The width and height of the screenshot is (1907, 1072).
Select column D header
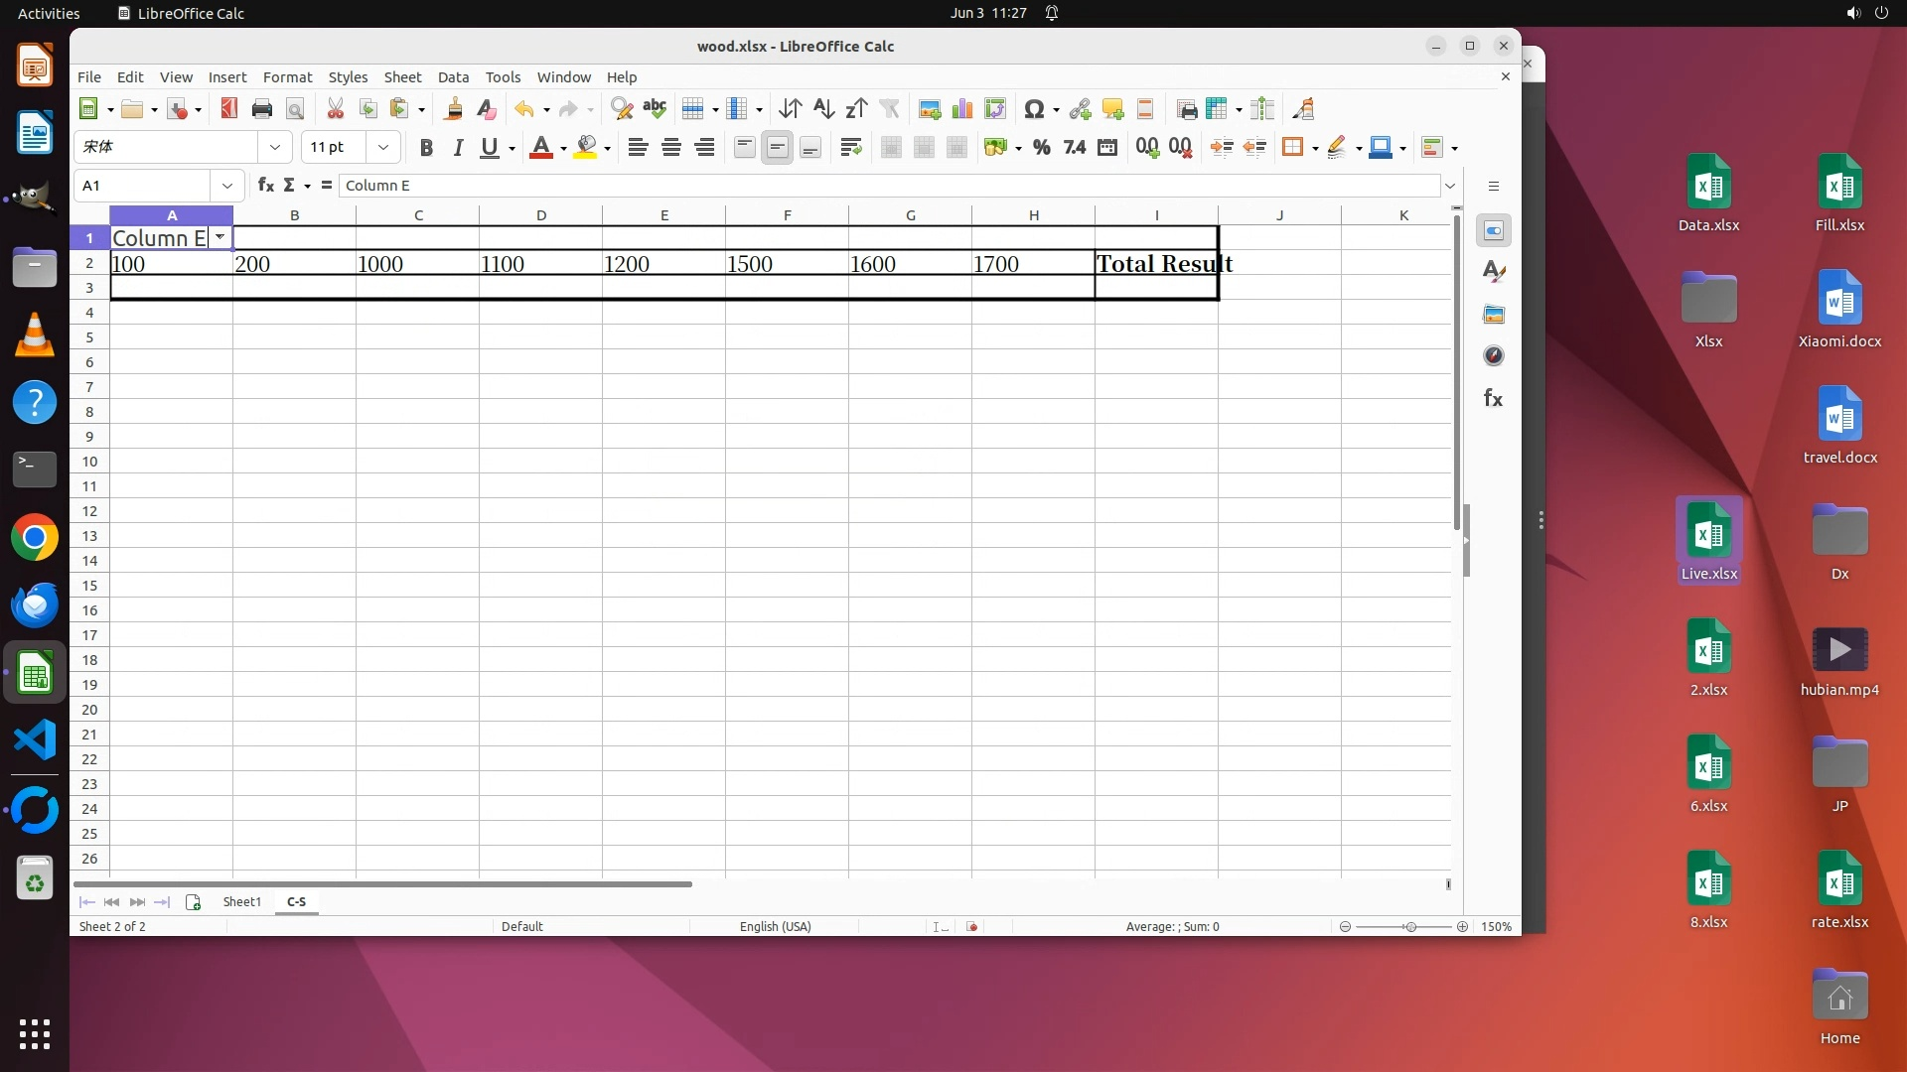(x=541, y=215)
